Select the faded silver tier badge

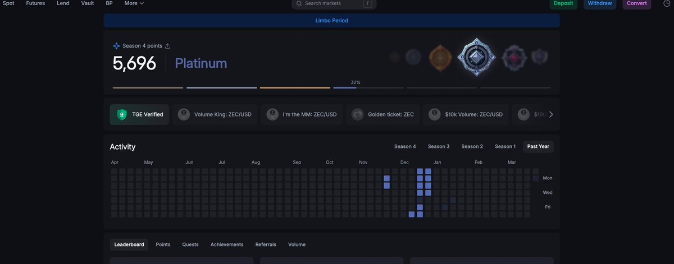(413, 57)
